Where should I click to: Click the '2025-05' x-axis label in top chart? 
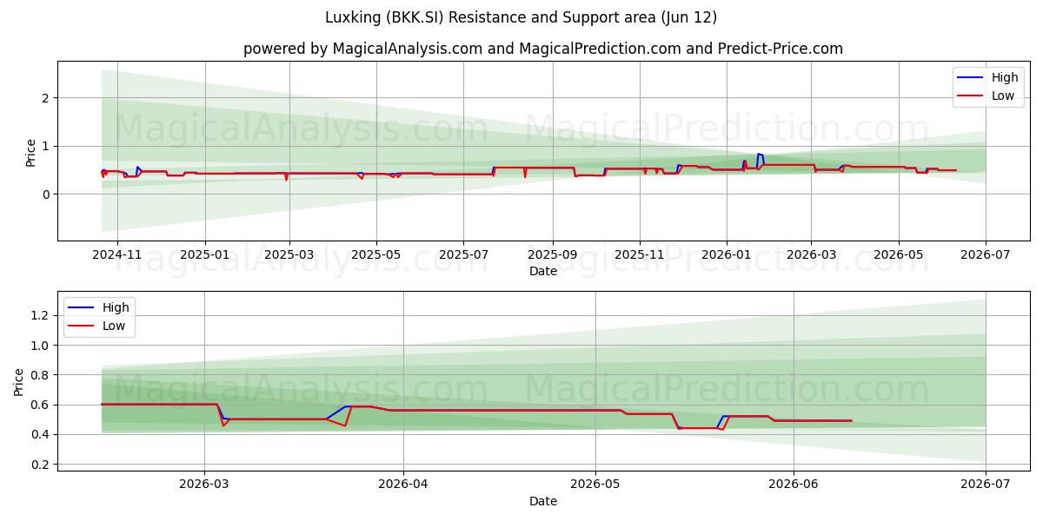pos(376,255)
